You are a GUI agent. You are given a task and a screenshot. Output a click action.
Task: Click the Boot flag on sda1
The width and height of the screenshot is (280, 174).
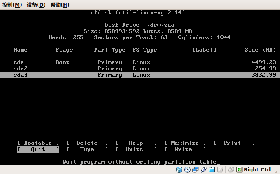(63, 62)
